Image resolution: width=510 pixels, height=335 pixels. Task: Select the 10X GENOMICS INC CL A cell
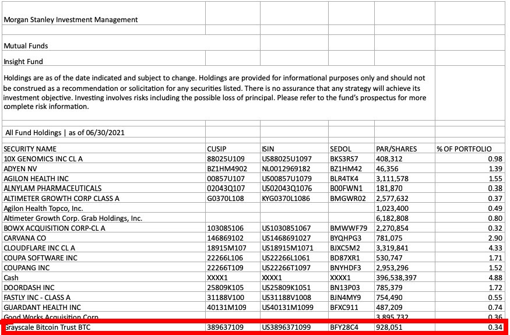[103, 158]
